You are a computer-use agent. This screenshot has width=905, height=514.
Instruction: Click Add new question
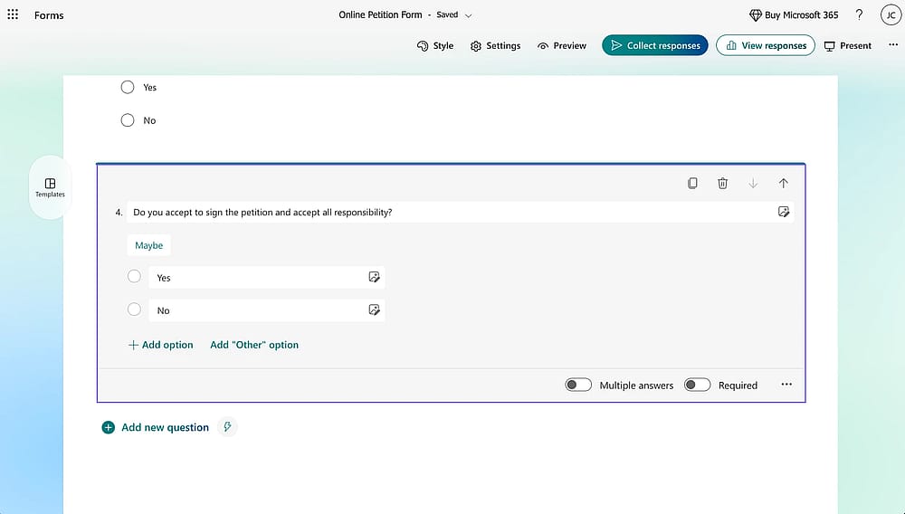pos(156,427)
